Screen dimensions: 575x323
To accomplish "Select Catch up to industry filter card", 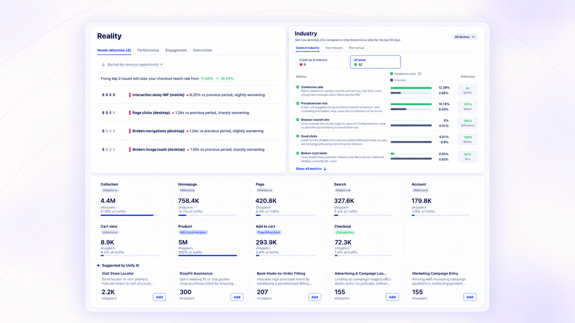I will pyautogui.click(x=322, y=62).
